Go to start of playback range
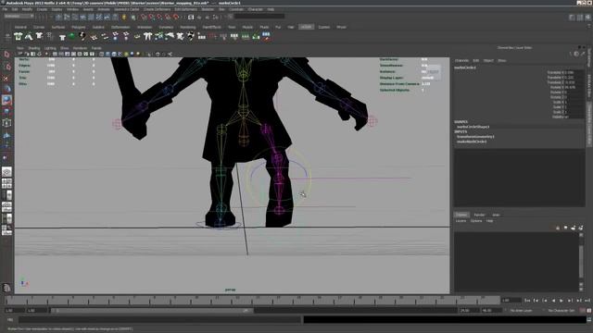This screenshot has height=333, width=593. (527, 301)
